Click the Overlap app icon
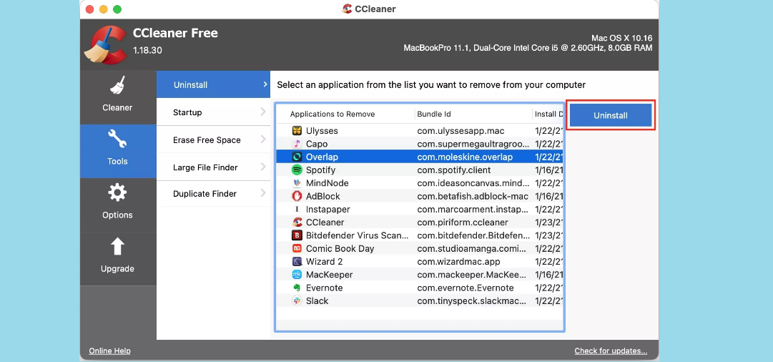This screenshot has height=362, width=773. click(297, 157)
